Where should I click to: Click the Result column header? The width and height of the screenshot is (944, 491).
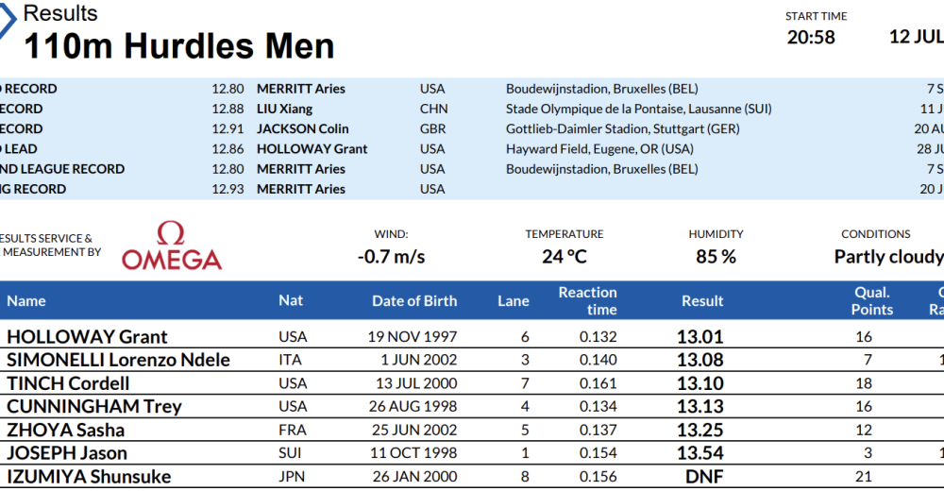point(702,301)
